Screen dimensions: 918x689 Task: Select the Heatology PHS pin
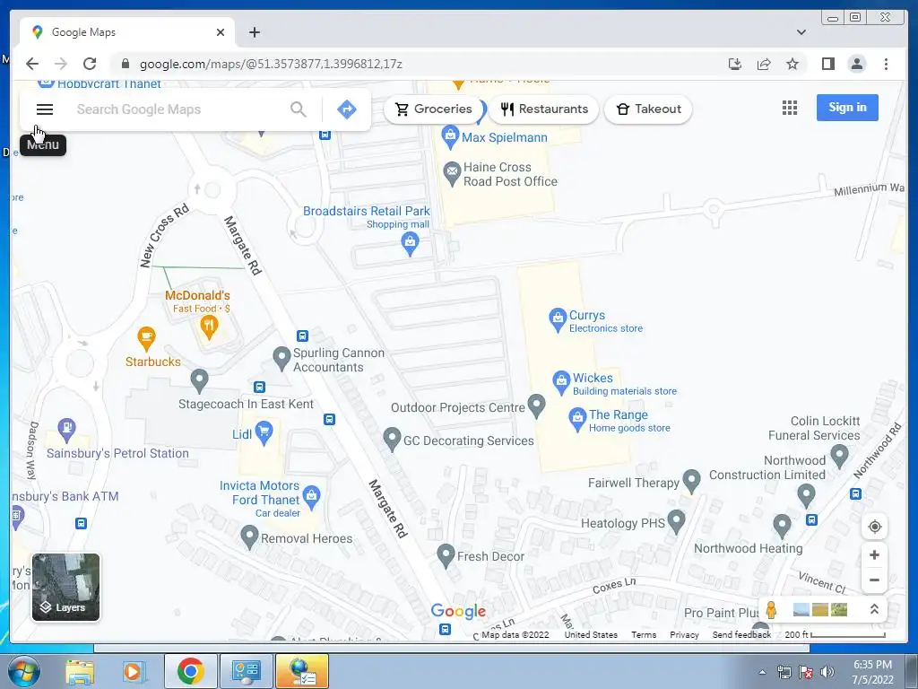coord(676,521)
